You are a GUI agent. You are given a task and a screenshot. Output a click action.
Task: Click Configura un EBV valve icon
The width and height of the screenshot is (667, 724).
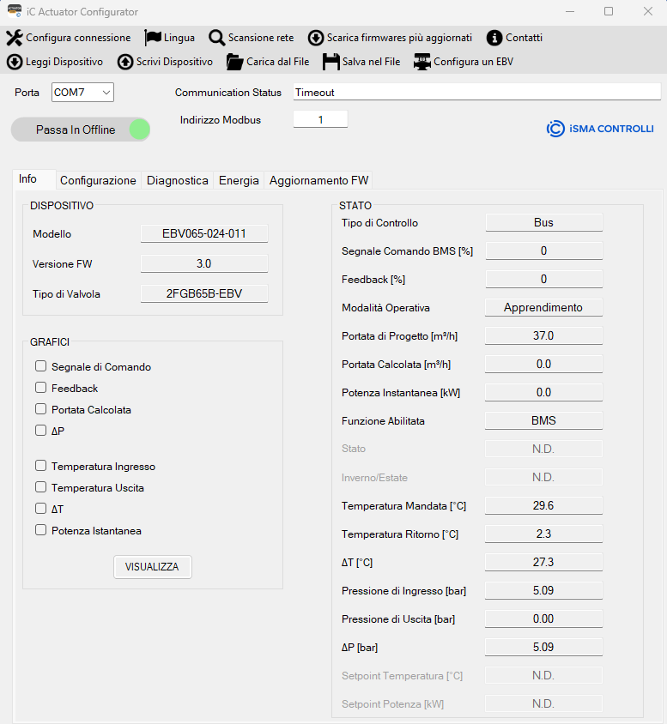pos(422,62)
